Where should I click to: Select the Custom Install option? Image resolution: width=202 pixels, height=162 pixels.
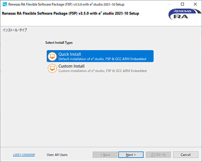pos(100,68)
